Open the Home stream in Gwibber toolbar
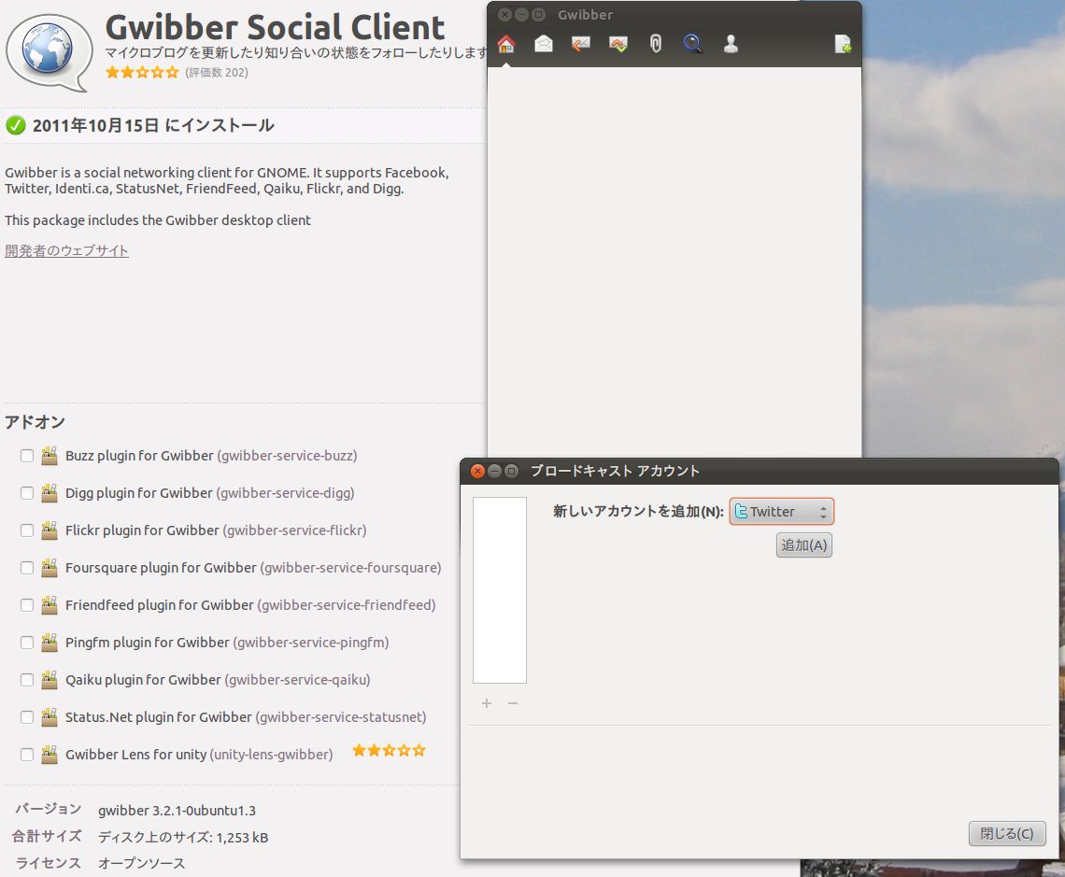 506,44
